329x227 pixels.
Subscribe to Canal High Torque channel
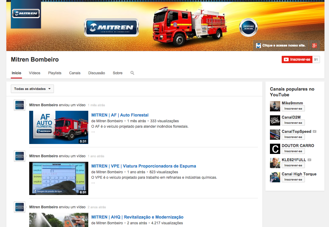click(293, 180)
